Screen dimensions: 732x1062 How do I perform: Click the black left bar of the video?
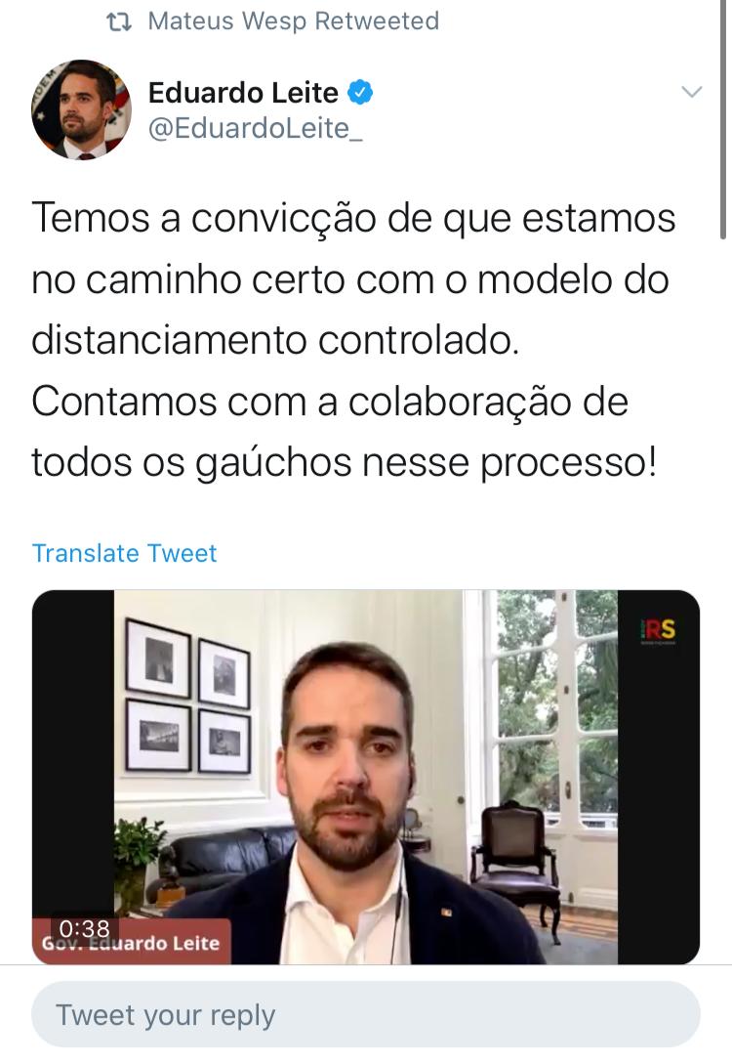[73, 751]
